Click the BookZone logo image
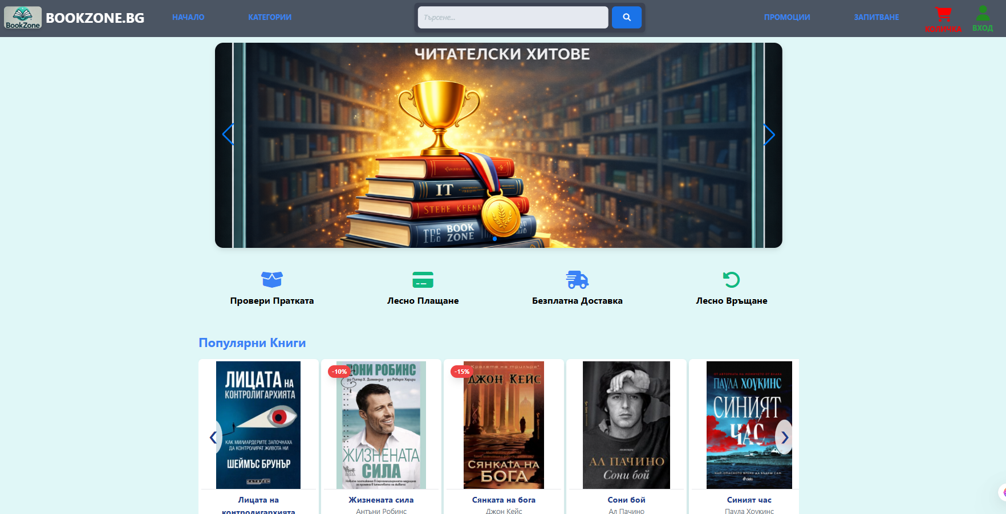The width and height of the screenshot is (1006, 514). [23, 17]
